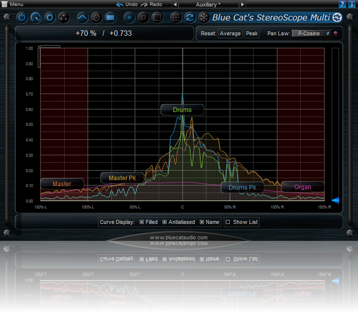358x313 pixels.
Task: Click the Blue Cat's StereoScope Multi title
Action: pos(271,17)
